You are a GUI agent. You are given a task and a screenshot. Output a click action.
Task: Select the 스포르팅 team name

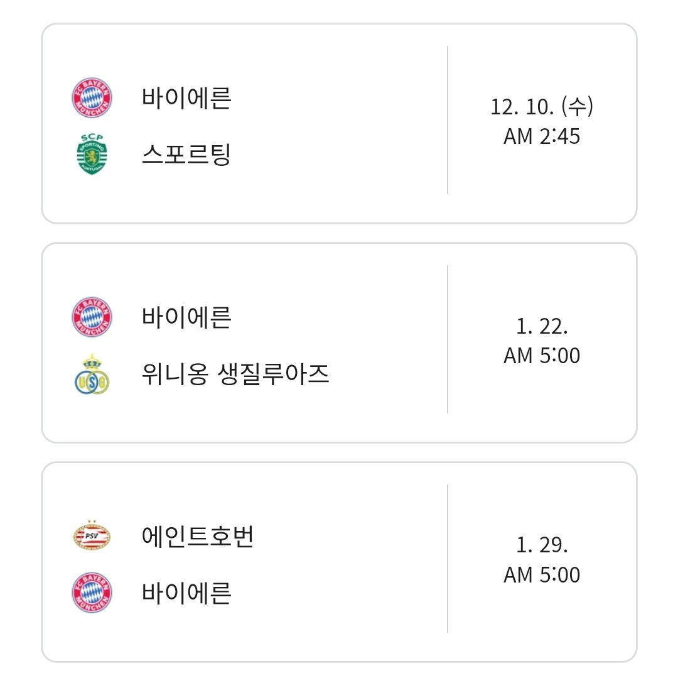click(186, 154)
